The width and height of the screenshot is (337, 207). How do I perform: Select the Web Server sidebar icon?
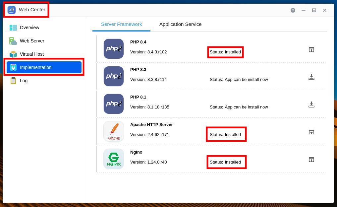click(x=13, y=41)
